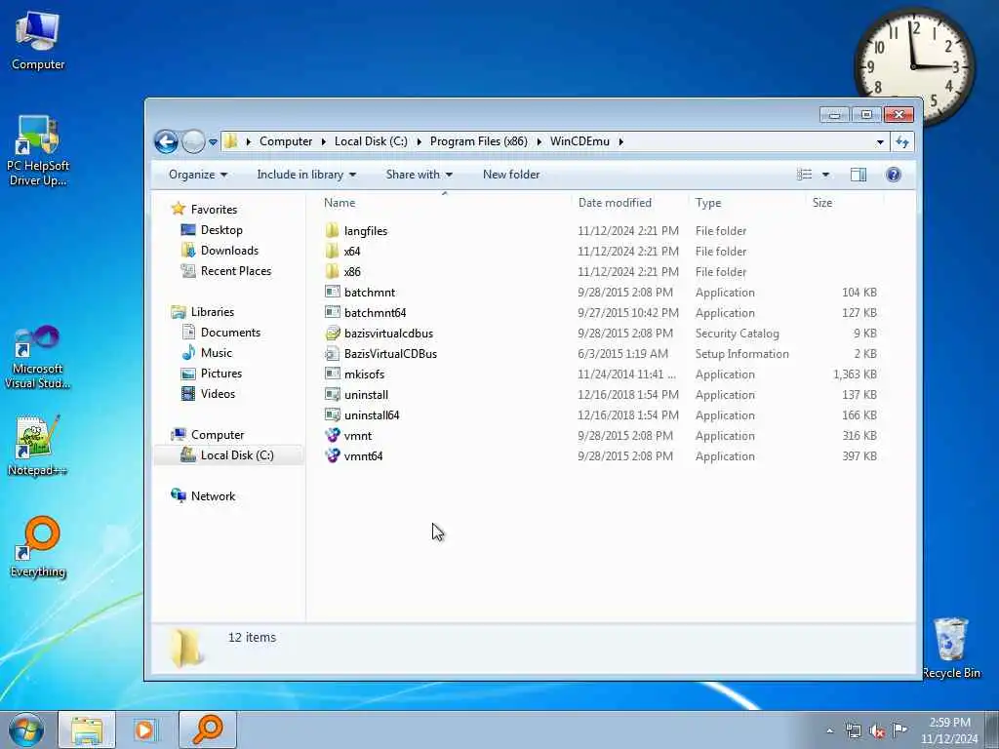Image resolution: width=999 pixels, height=749 pixels.
Task: Select the batchmnt application icon
Action: (332, 292)
